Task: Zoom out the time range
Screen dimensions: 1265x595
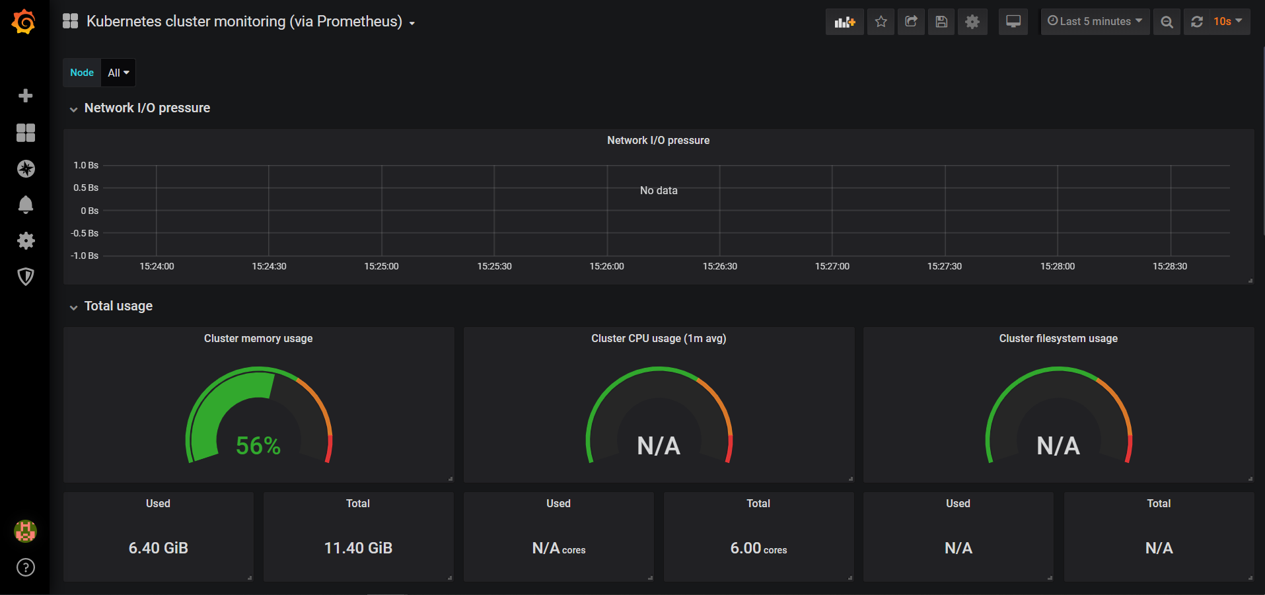Action: (x=1167, y=22)
